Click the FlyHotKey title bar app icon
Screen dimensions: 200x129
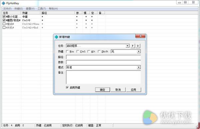pos(4,3)
